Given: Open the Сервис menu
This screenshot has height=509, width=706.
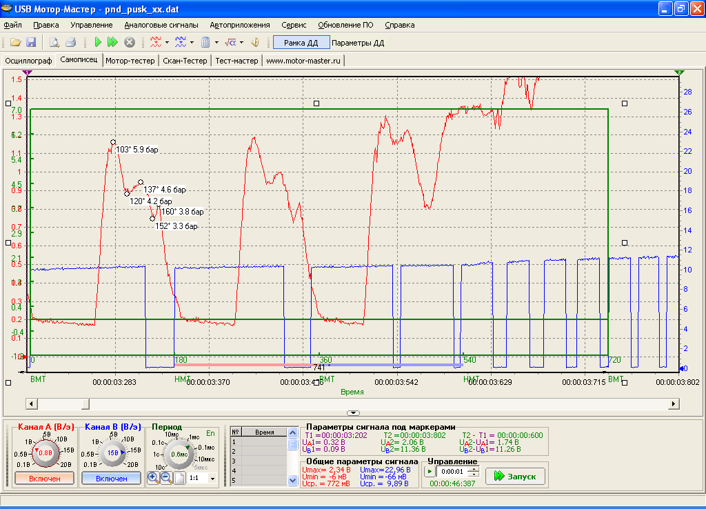Looking at the screenshot, I should click(294, 25).
